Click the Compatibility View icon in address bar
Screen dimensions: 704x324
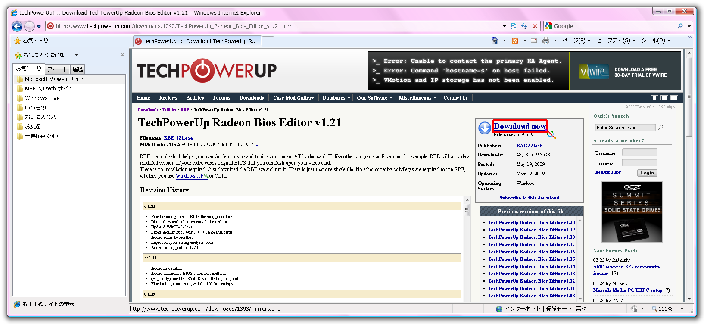pos(514,26)
